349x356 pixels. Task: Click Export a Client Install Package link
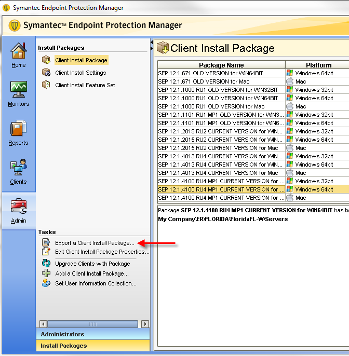95,243
